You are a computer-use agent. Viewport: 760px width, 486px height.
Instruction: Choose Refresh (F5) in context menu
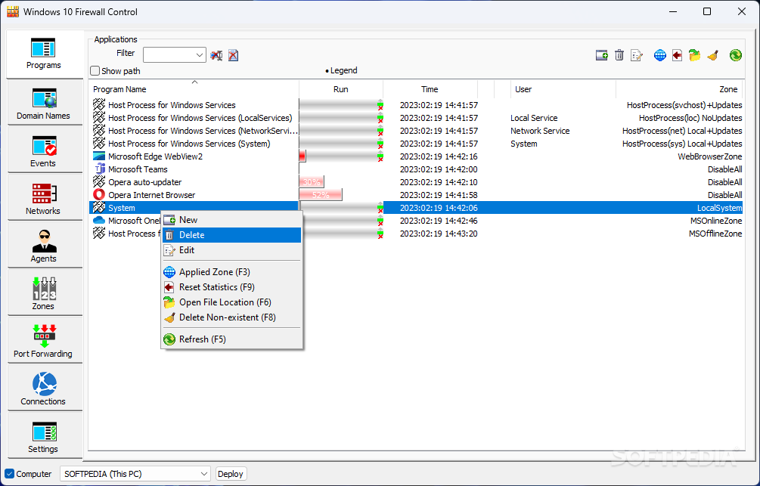point(231,339)
